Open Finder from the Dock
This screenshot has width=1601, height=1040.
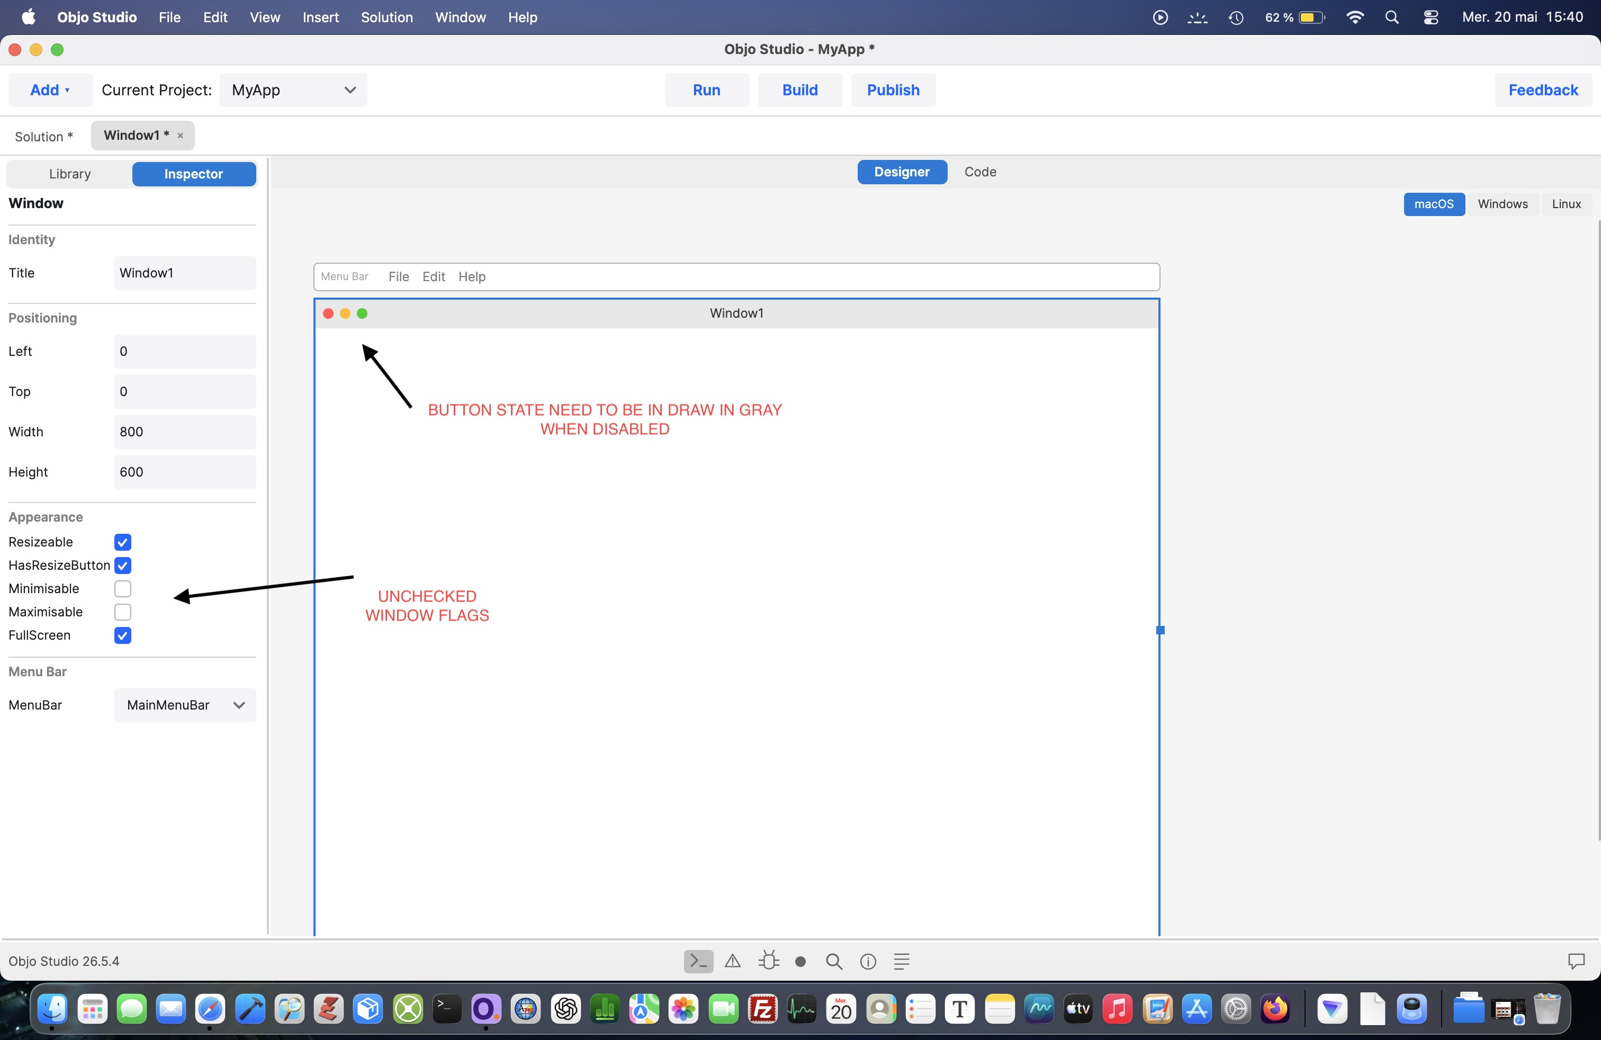pyautogui.click(x=52, y=1009)
